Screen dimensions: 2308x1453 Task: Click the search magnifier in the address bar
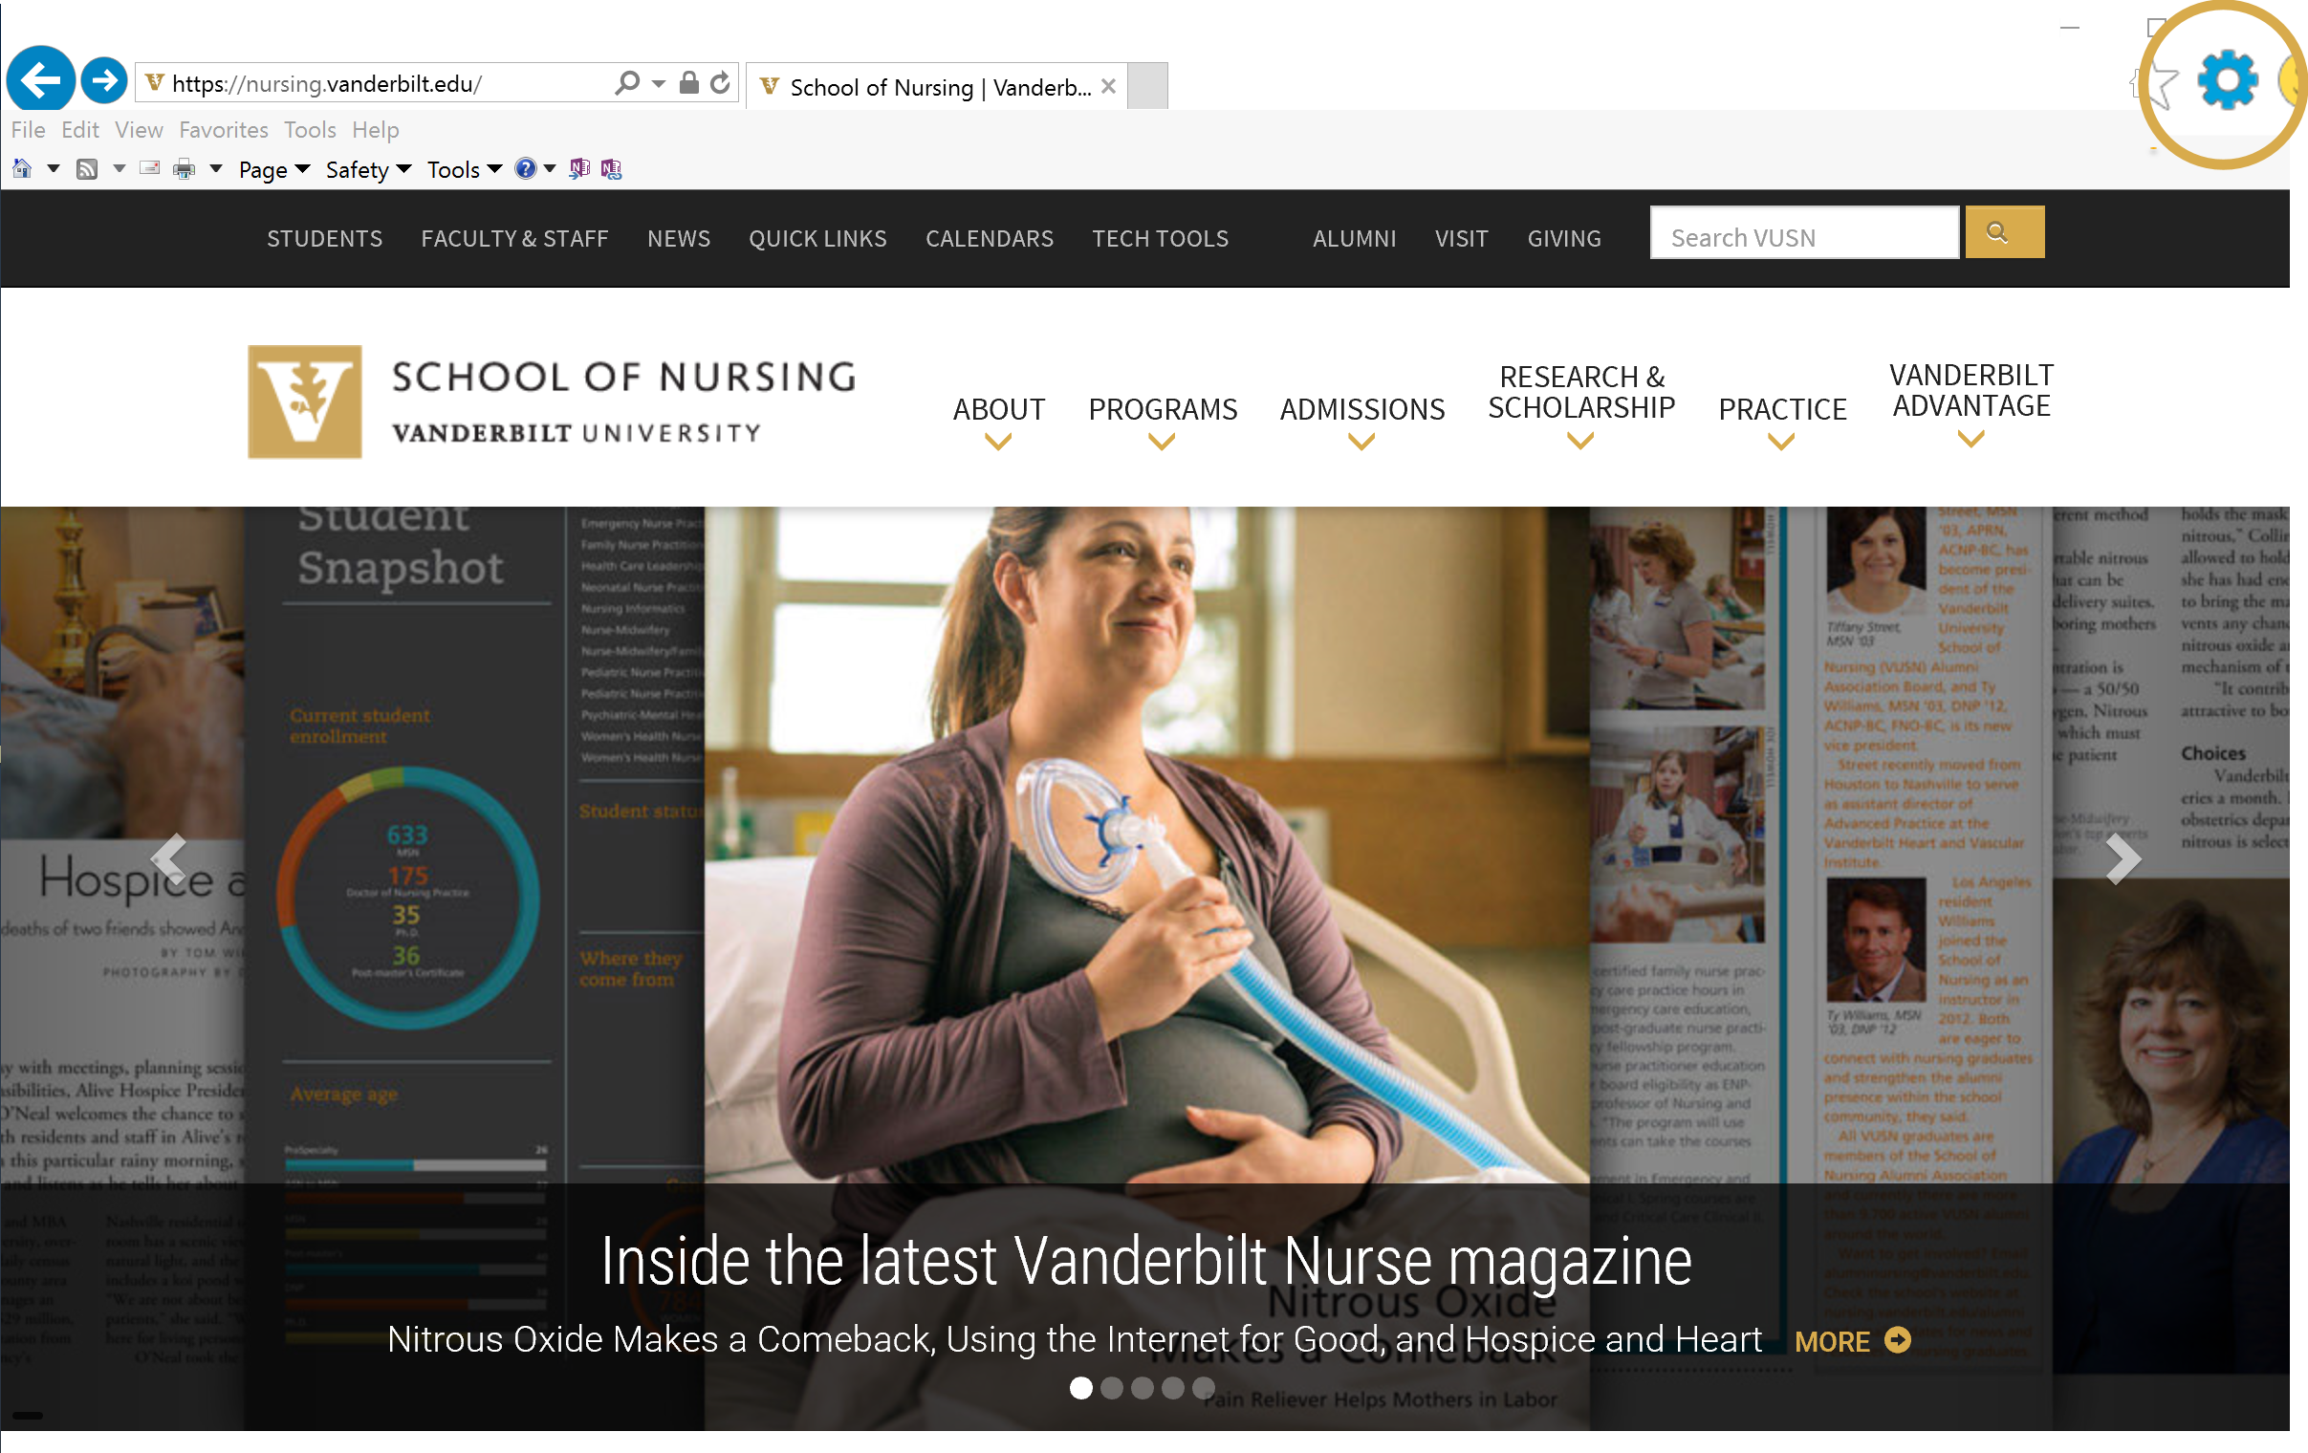(x=627, y=83)
